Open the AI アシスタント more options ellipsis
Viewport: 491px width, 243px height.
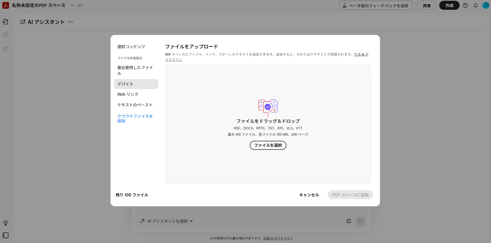click(x=70, y=22)
